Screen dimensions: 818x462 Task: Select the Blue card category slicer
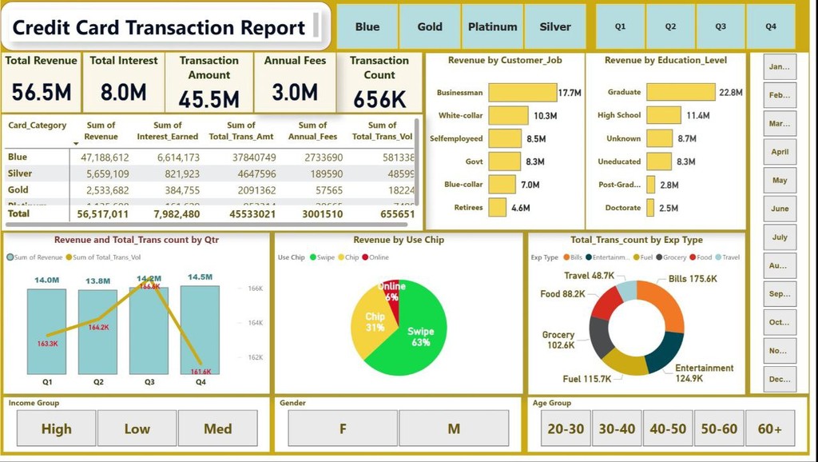(367, 26)
